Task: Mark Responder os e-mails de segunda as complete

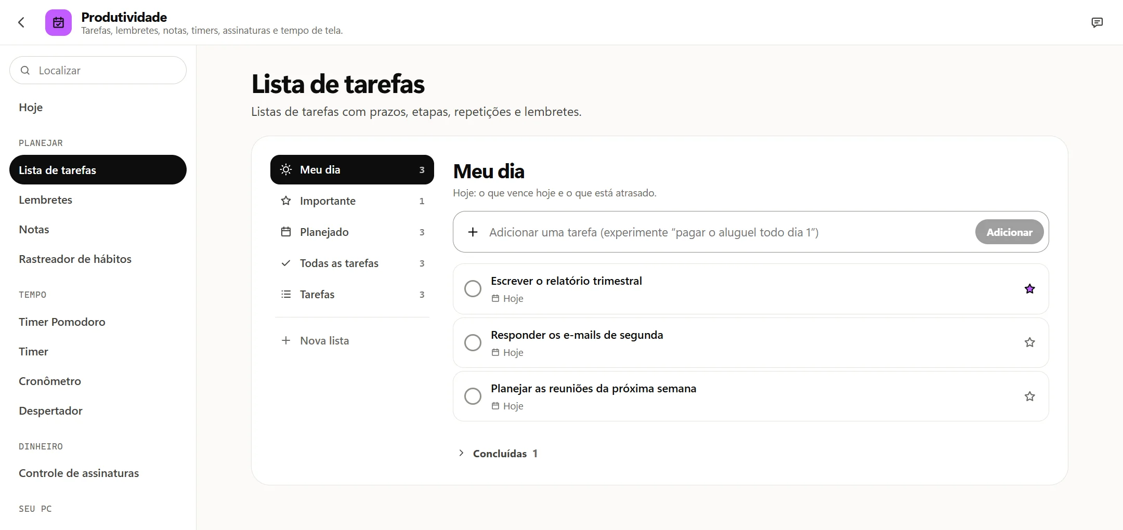Action: pyautogui.click(x=473, y=342)
